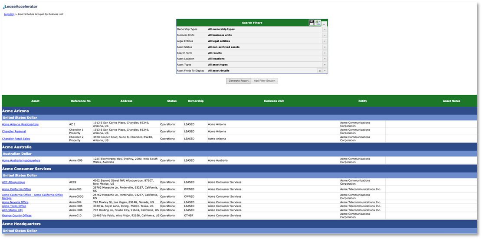Click the Reference No column header
The height and width of the screenshot is (239, 482).
coord(81,101)
